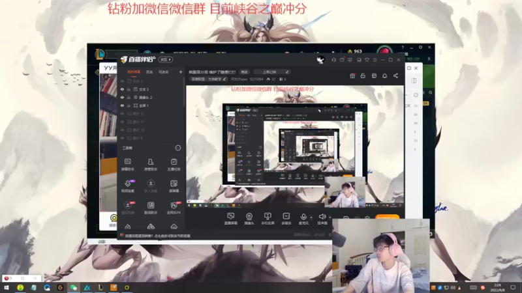Show the hidden 图片 12 layer
The width and height of the screenshot is (522, 293).
(122, 113)
